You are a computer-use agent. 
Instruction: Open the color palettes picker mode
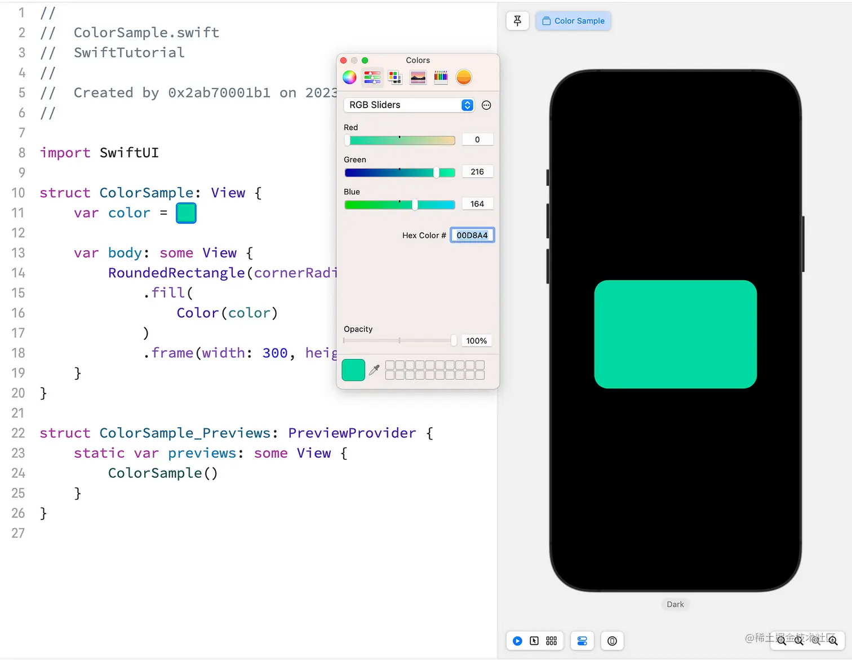point(395,77)
